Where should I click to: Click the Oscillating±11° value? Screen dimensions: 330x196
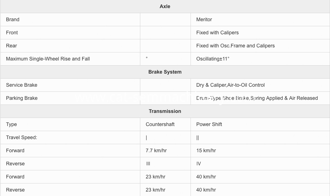pos(213,59)
